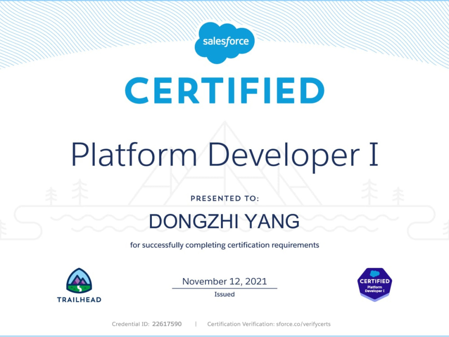The width and height of the screenshot is (449, 337).
Task: Click the Certification Verification: label
Action: 241,324
